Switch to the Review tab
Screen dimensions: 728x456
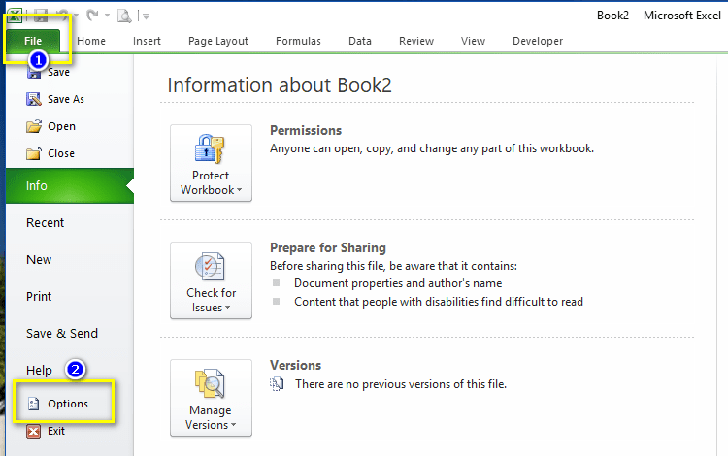pos(416,41)
